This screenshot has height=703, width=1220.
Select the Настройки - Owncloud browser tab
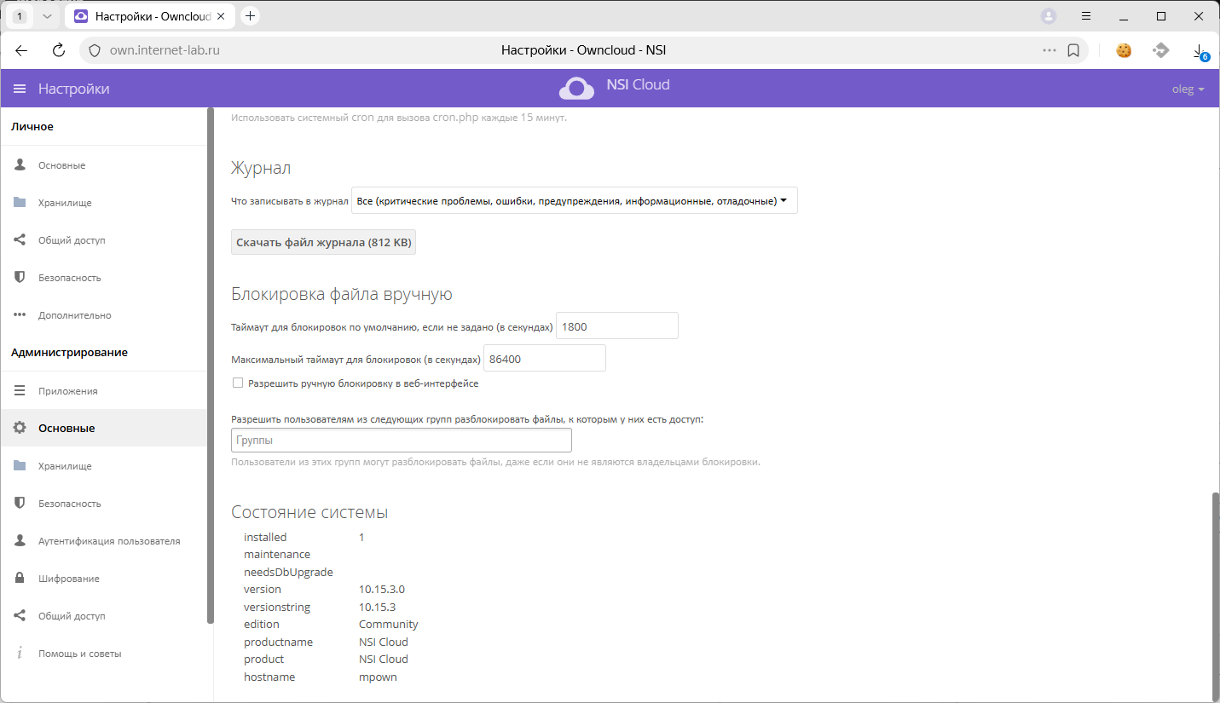(152, 16)
